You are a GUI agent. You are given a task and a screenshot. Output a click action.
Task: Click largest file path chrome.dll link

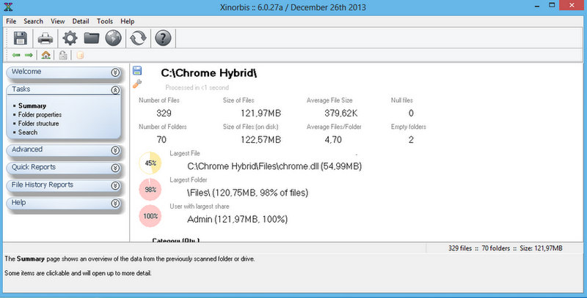coord(274,166)
